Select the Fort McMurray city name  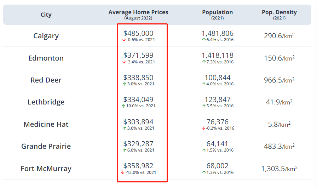[x=46, y=169]
